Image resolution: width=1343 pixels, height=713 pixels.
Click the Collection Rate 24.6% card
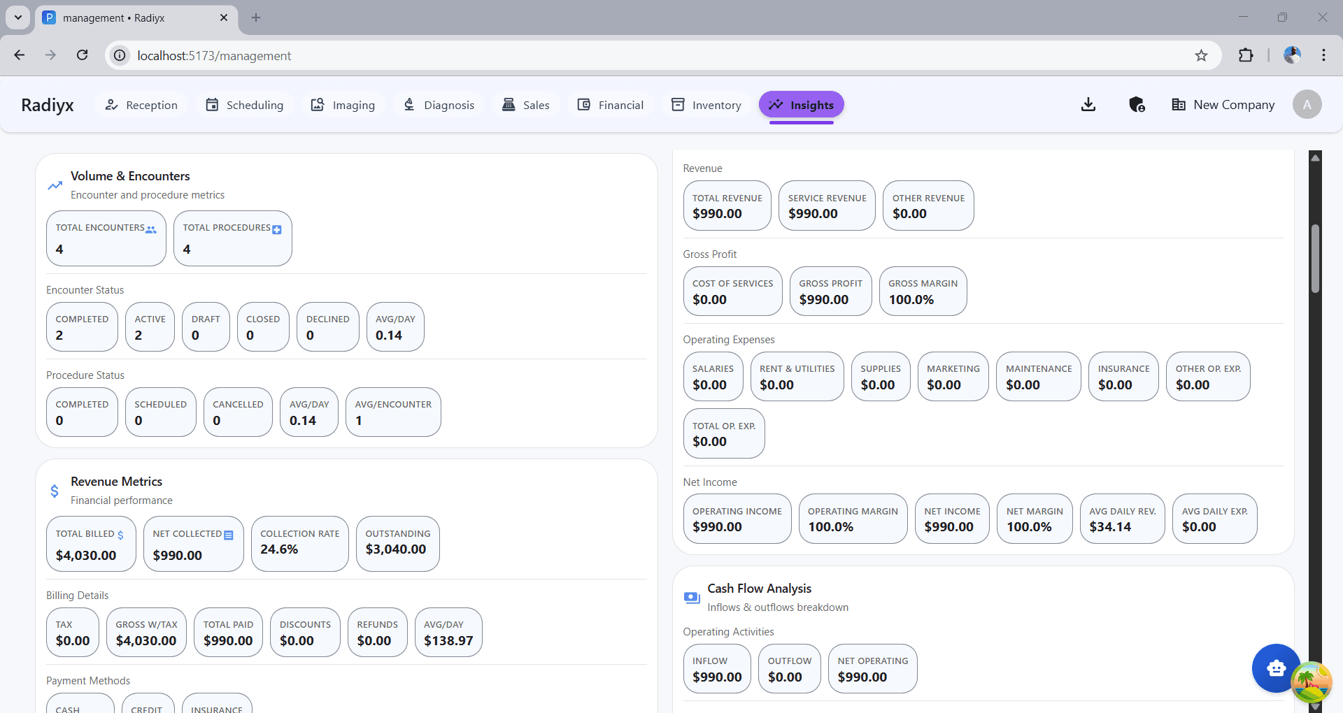300,544
